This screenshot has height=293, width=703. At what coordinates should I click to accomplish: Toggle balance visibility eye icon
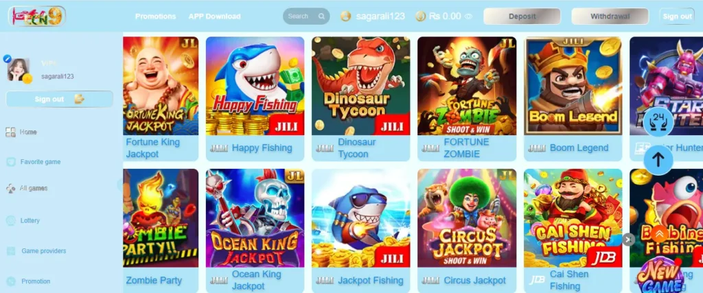[x=468, y=16]
